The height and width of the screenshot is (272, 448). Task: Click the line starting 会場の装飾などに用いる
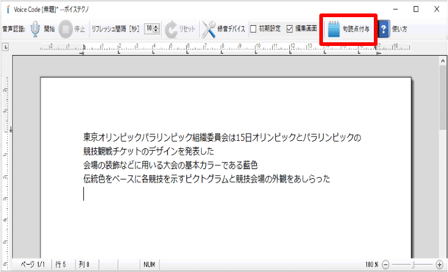click(x=170, y=165)
